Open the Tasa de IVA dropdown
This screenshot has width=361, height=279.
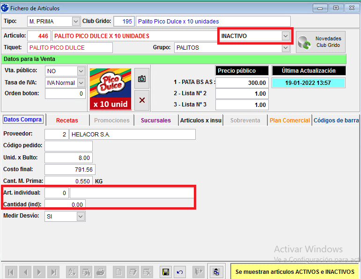(81, 83)
